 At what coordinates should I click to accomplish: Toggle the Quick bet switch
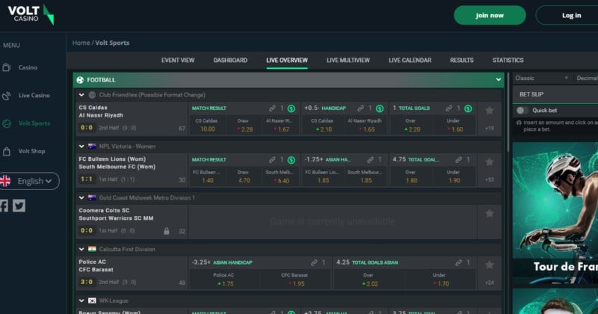pyautogui.click(x=522, y=110)
